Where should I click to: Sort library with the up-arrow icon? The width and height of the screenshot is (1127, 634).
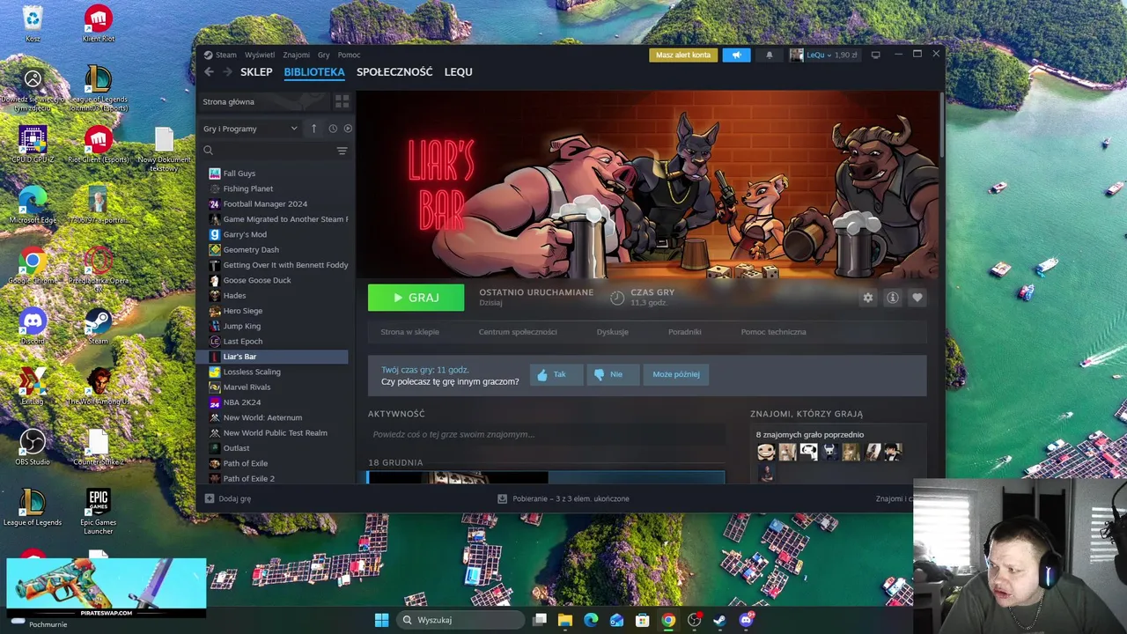[313, 129]
